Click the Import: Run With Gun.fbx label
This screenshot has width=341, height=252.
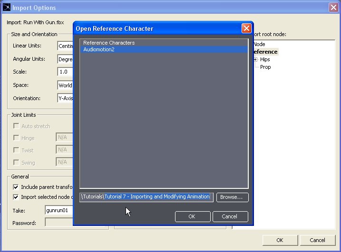point(35,22)
